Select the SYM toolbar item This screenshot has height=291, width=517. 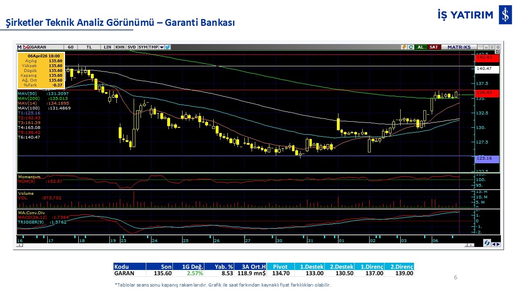(x=143, y=47)
